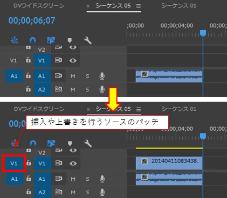Enable A1 voice-over record mic, lower timeline
The height and width of the screenshot is (198, 227).
coord(102,179)
